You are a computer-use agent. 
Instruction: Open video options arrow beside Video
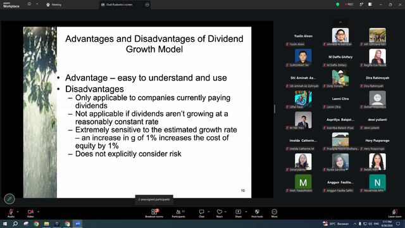[38, 212]
